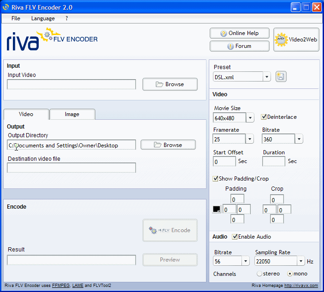Viewport: 324px width, 292px height.
Task: Click the bottom Crop value field
Action: tap(277, 219)
